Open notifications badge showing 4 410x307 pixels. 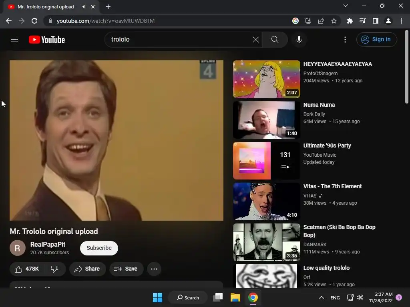click(x=399, y=297)
